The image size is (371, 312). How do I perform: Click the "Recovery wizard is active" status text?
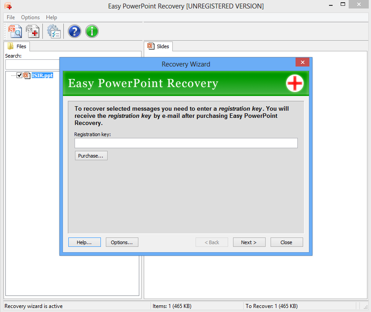tap(33, 306)
